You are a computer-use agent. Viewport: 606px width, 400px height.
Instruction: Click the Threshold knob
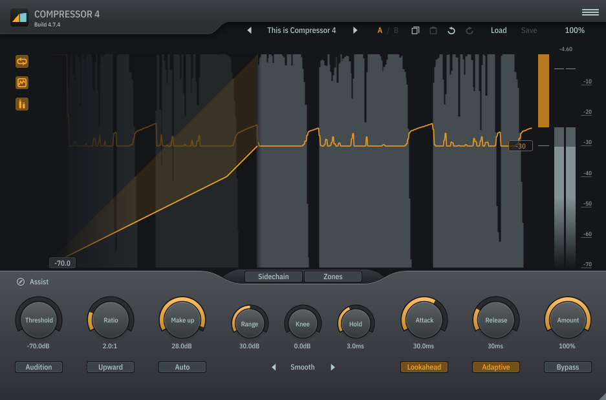pyautogui.click(x=39, y=320)
